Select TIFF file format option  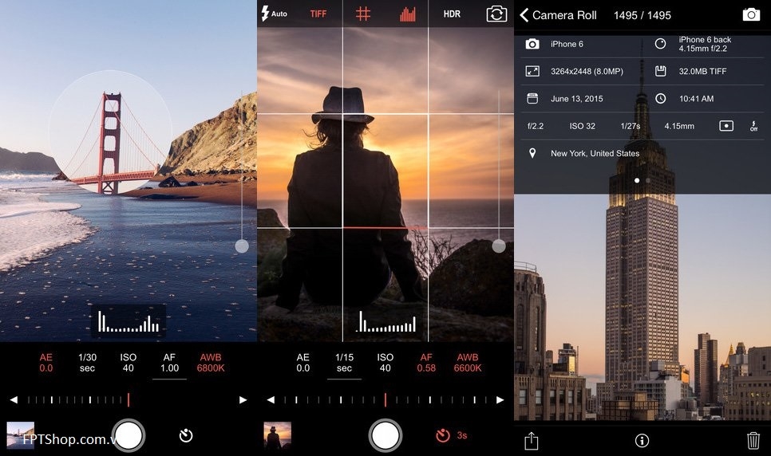pos(318,14)
